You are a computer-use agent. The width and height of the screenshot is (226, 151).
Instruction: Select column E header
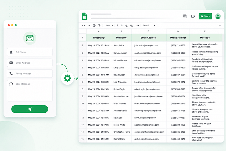pos(205,31)
